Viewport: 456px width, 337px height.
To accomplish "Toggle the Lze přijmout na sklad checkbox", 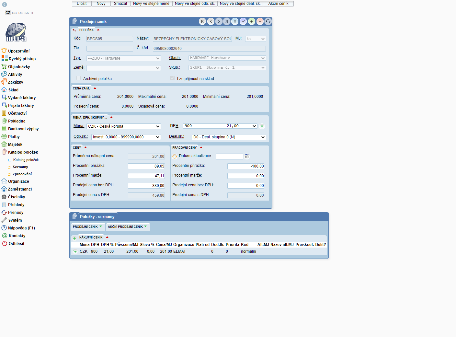I will click(172, 78).
